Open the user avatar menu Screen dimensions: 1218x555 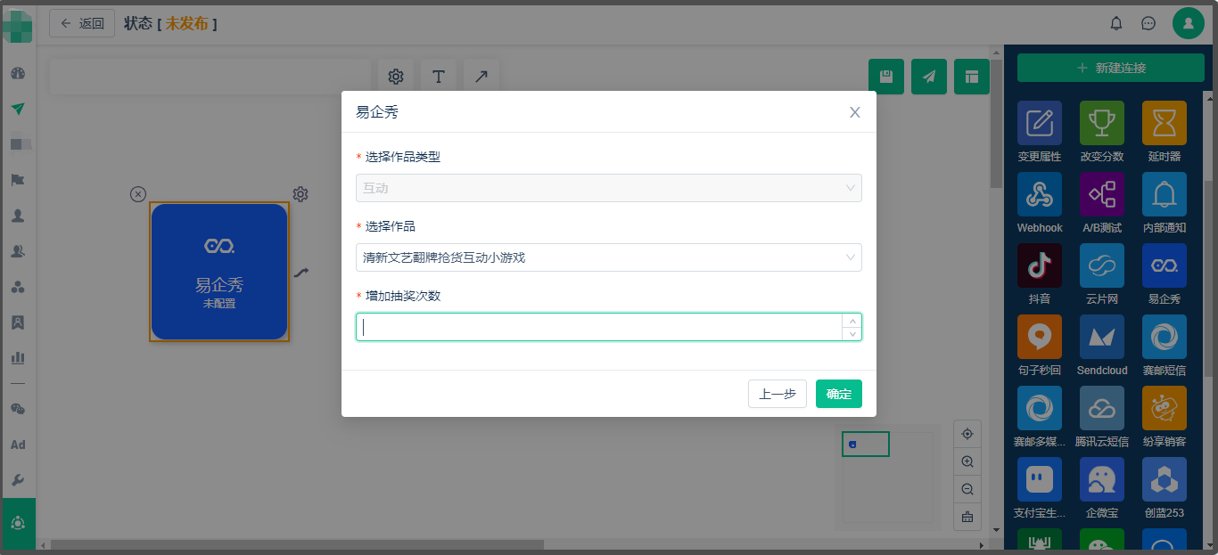[1189, 23]
